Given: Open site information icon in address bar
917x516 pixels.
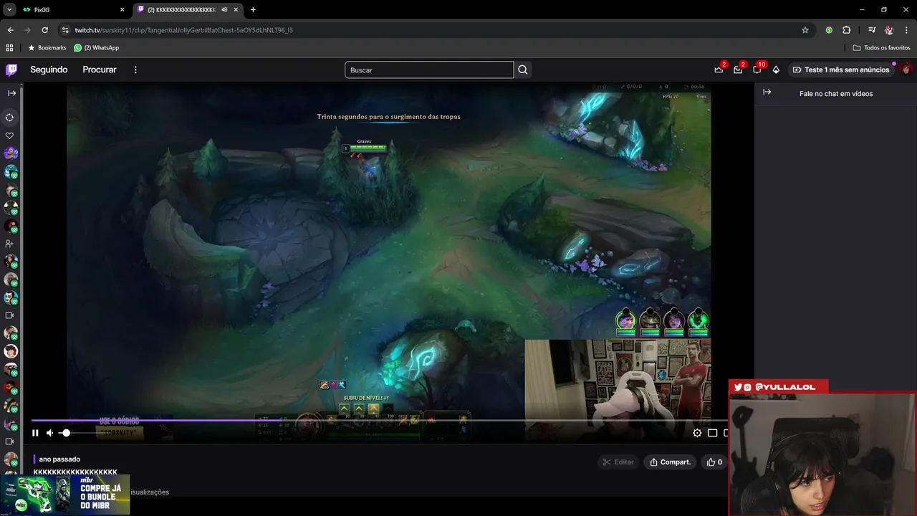Looking at the screenshot, I should click(65, 30).
